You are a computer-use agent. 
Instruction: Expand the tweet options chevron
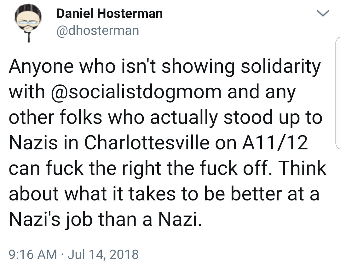[323, 13]
